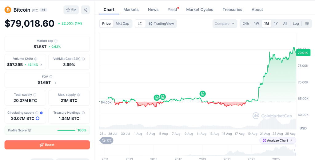Toggle chart to Mkt Cap view

click(x=122, y=23)
